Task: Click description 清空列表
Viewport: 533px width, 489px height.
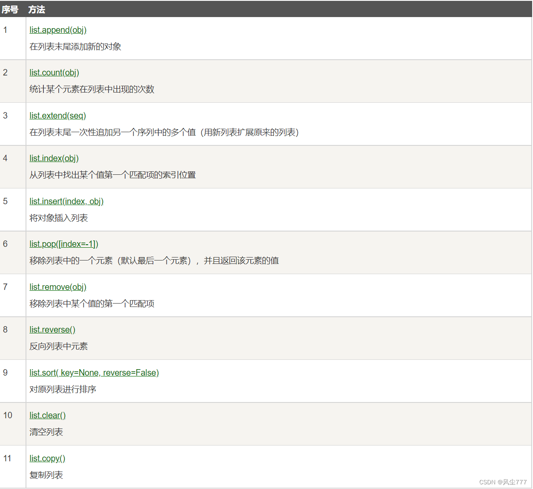Action: click(46, 432)
